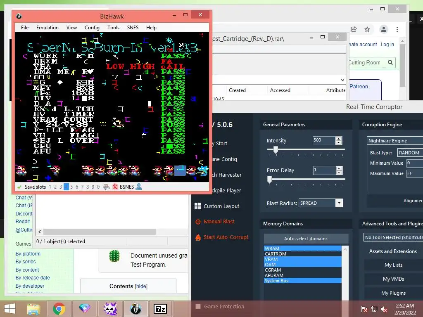423x317 pixels.
Task: Sort by Created column in 7-Zip
Action: [237, 90]
